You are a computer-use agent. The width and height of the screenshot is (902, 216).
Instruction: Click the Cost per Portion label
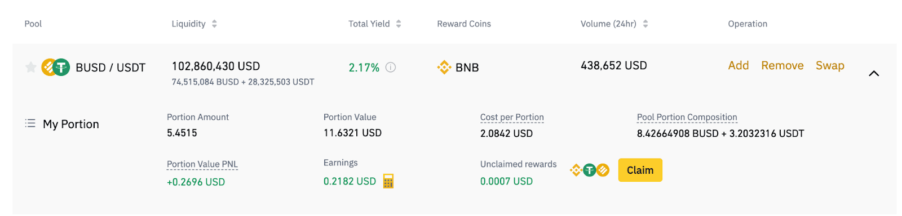coord(512,117)
